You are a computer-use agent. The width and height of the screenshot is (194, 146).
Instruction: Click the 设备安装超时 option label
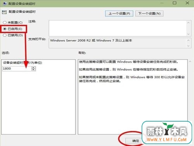pyautogui.click(x=23, y=63)
